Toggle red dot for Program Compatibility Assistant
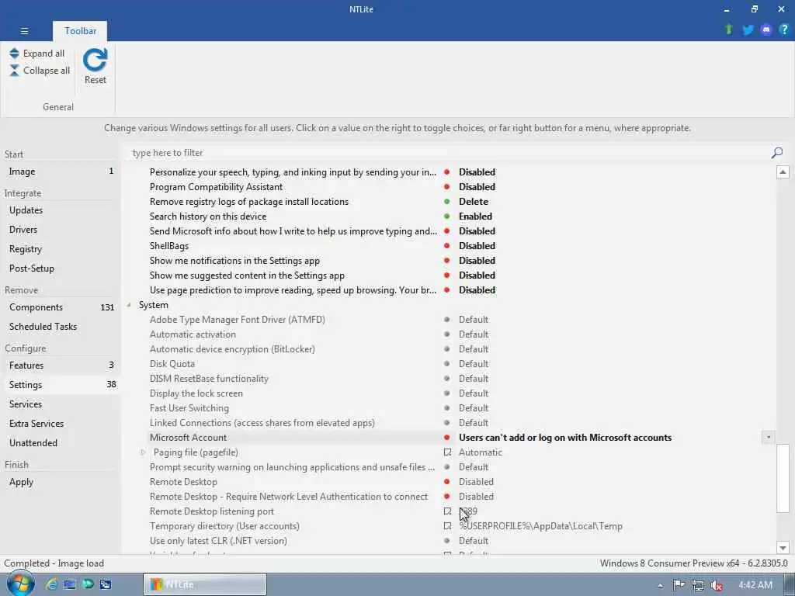The image size is (795, 596). (x=446, y=187)
